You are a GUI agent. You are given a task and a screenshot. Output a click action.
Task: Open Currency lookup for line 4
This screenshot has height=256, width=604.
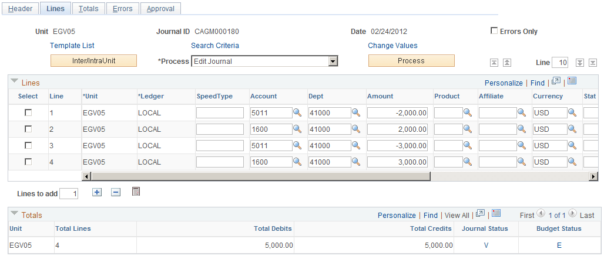[x=572, y=162]
